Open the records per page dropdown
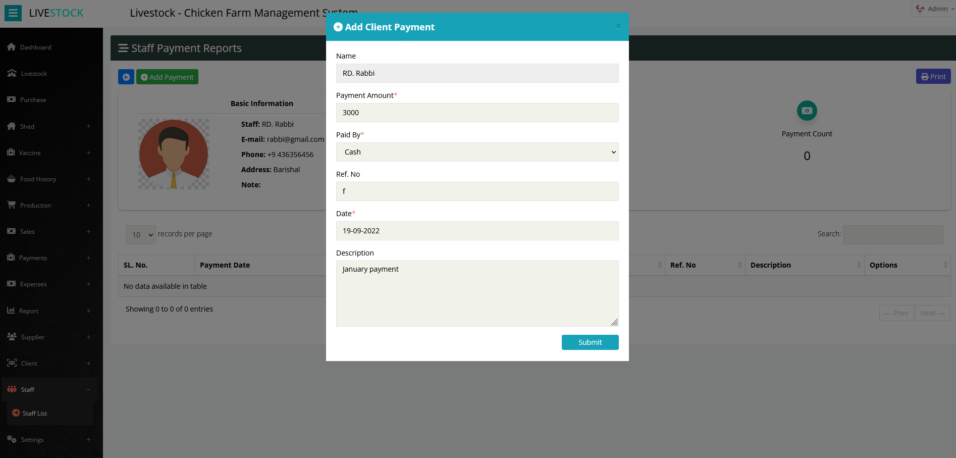The image size is (956, 458). (x=141, y=235)
